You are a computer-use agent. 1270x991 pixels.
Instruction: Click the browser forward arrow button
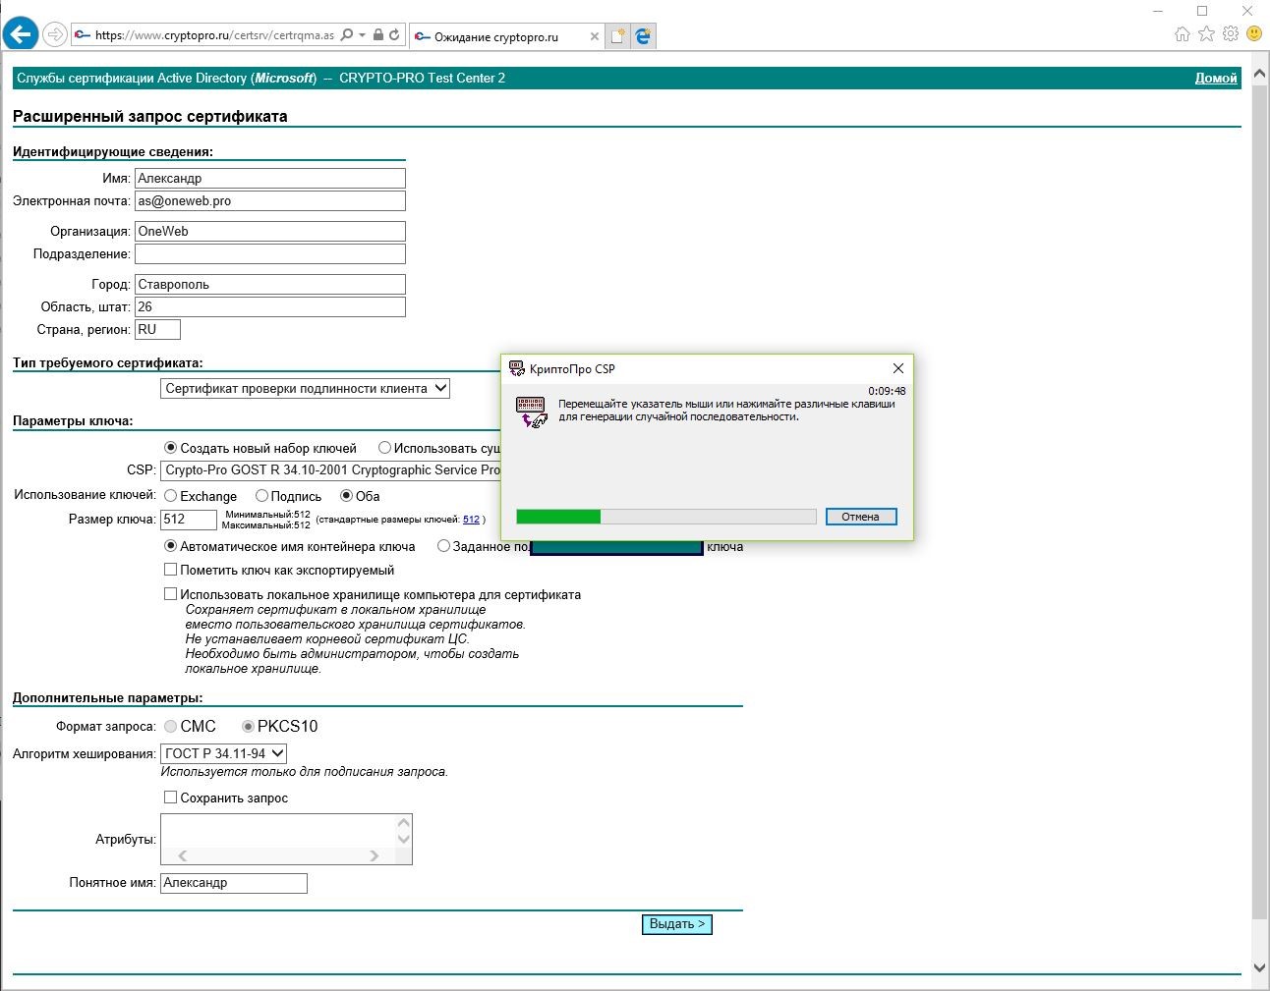point(55,35)
